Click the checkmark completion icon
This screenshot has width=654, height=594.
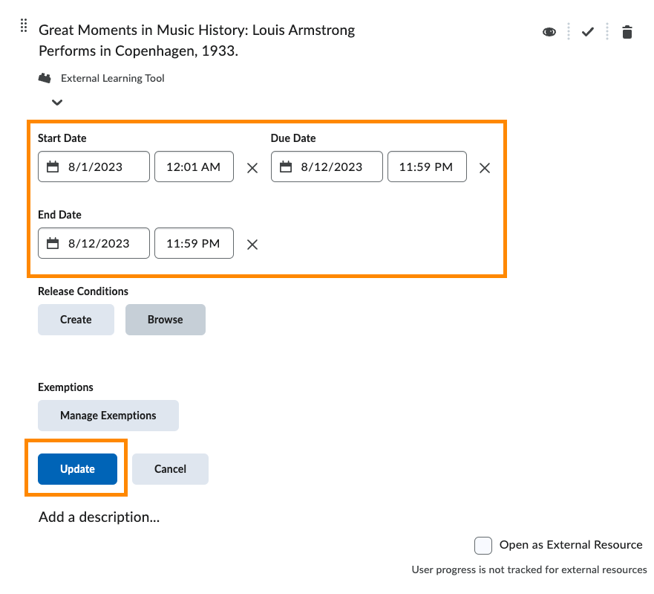[588, 32]
